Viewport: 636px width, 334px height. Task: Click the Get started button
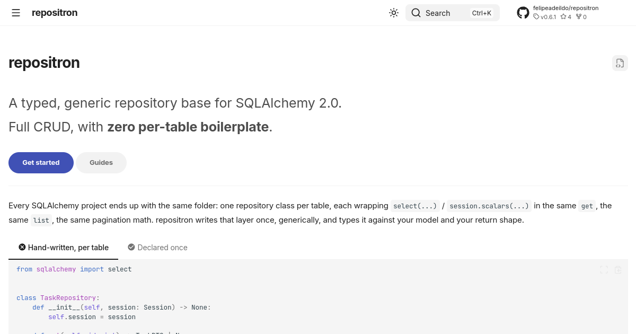pyautogui.click(x=41, y=163)
